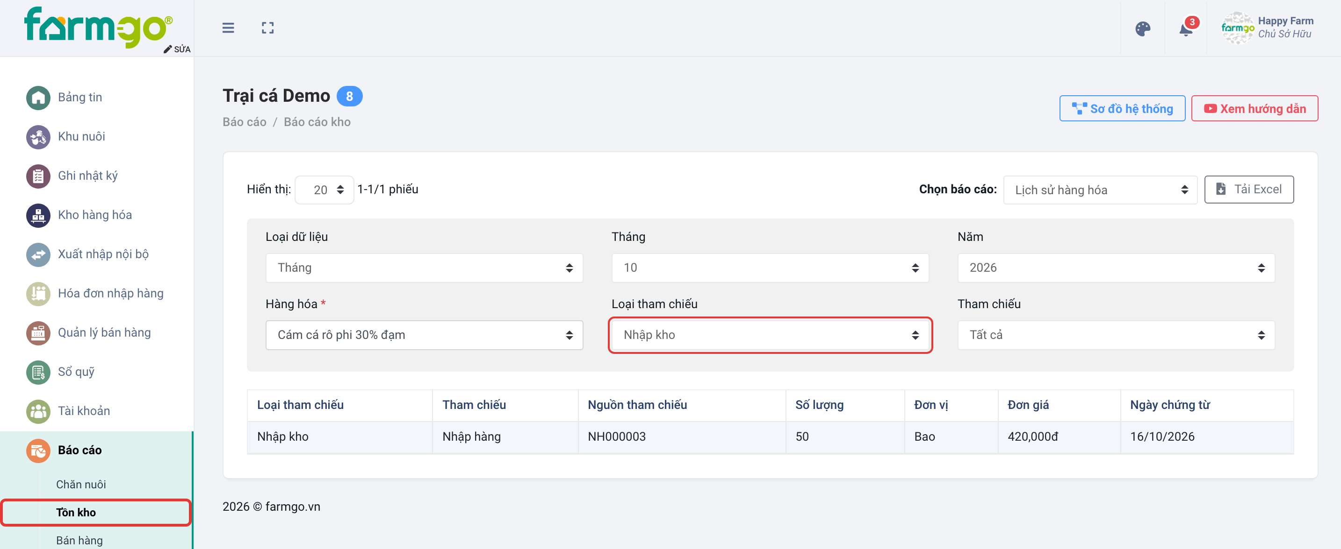
Task: Click the Quản lý bán hàng register icon
Action: (x=38, y=333)
